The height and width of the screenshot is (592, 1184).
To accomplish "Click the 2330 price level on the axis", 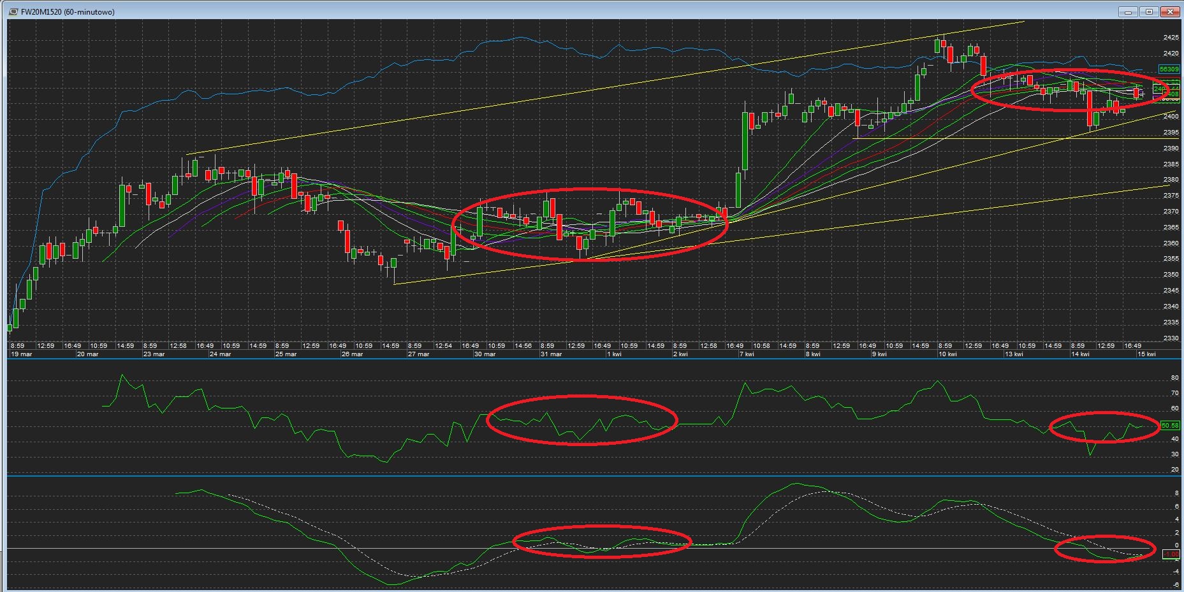I will click(1171, 338).
